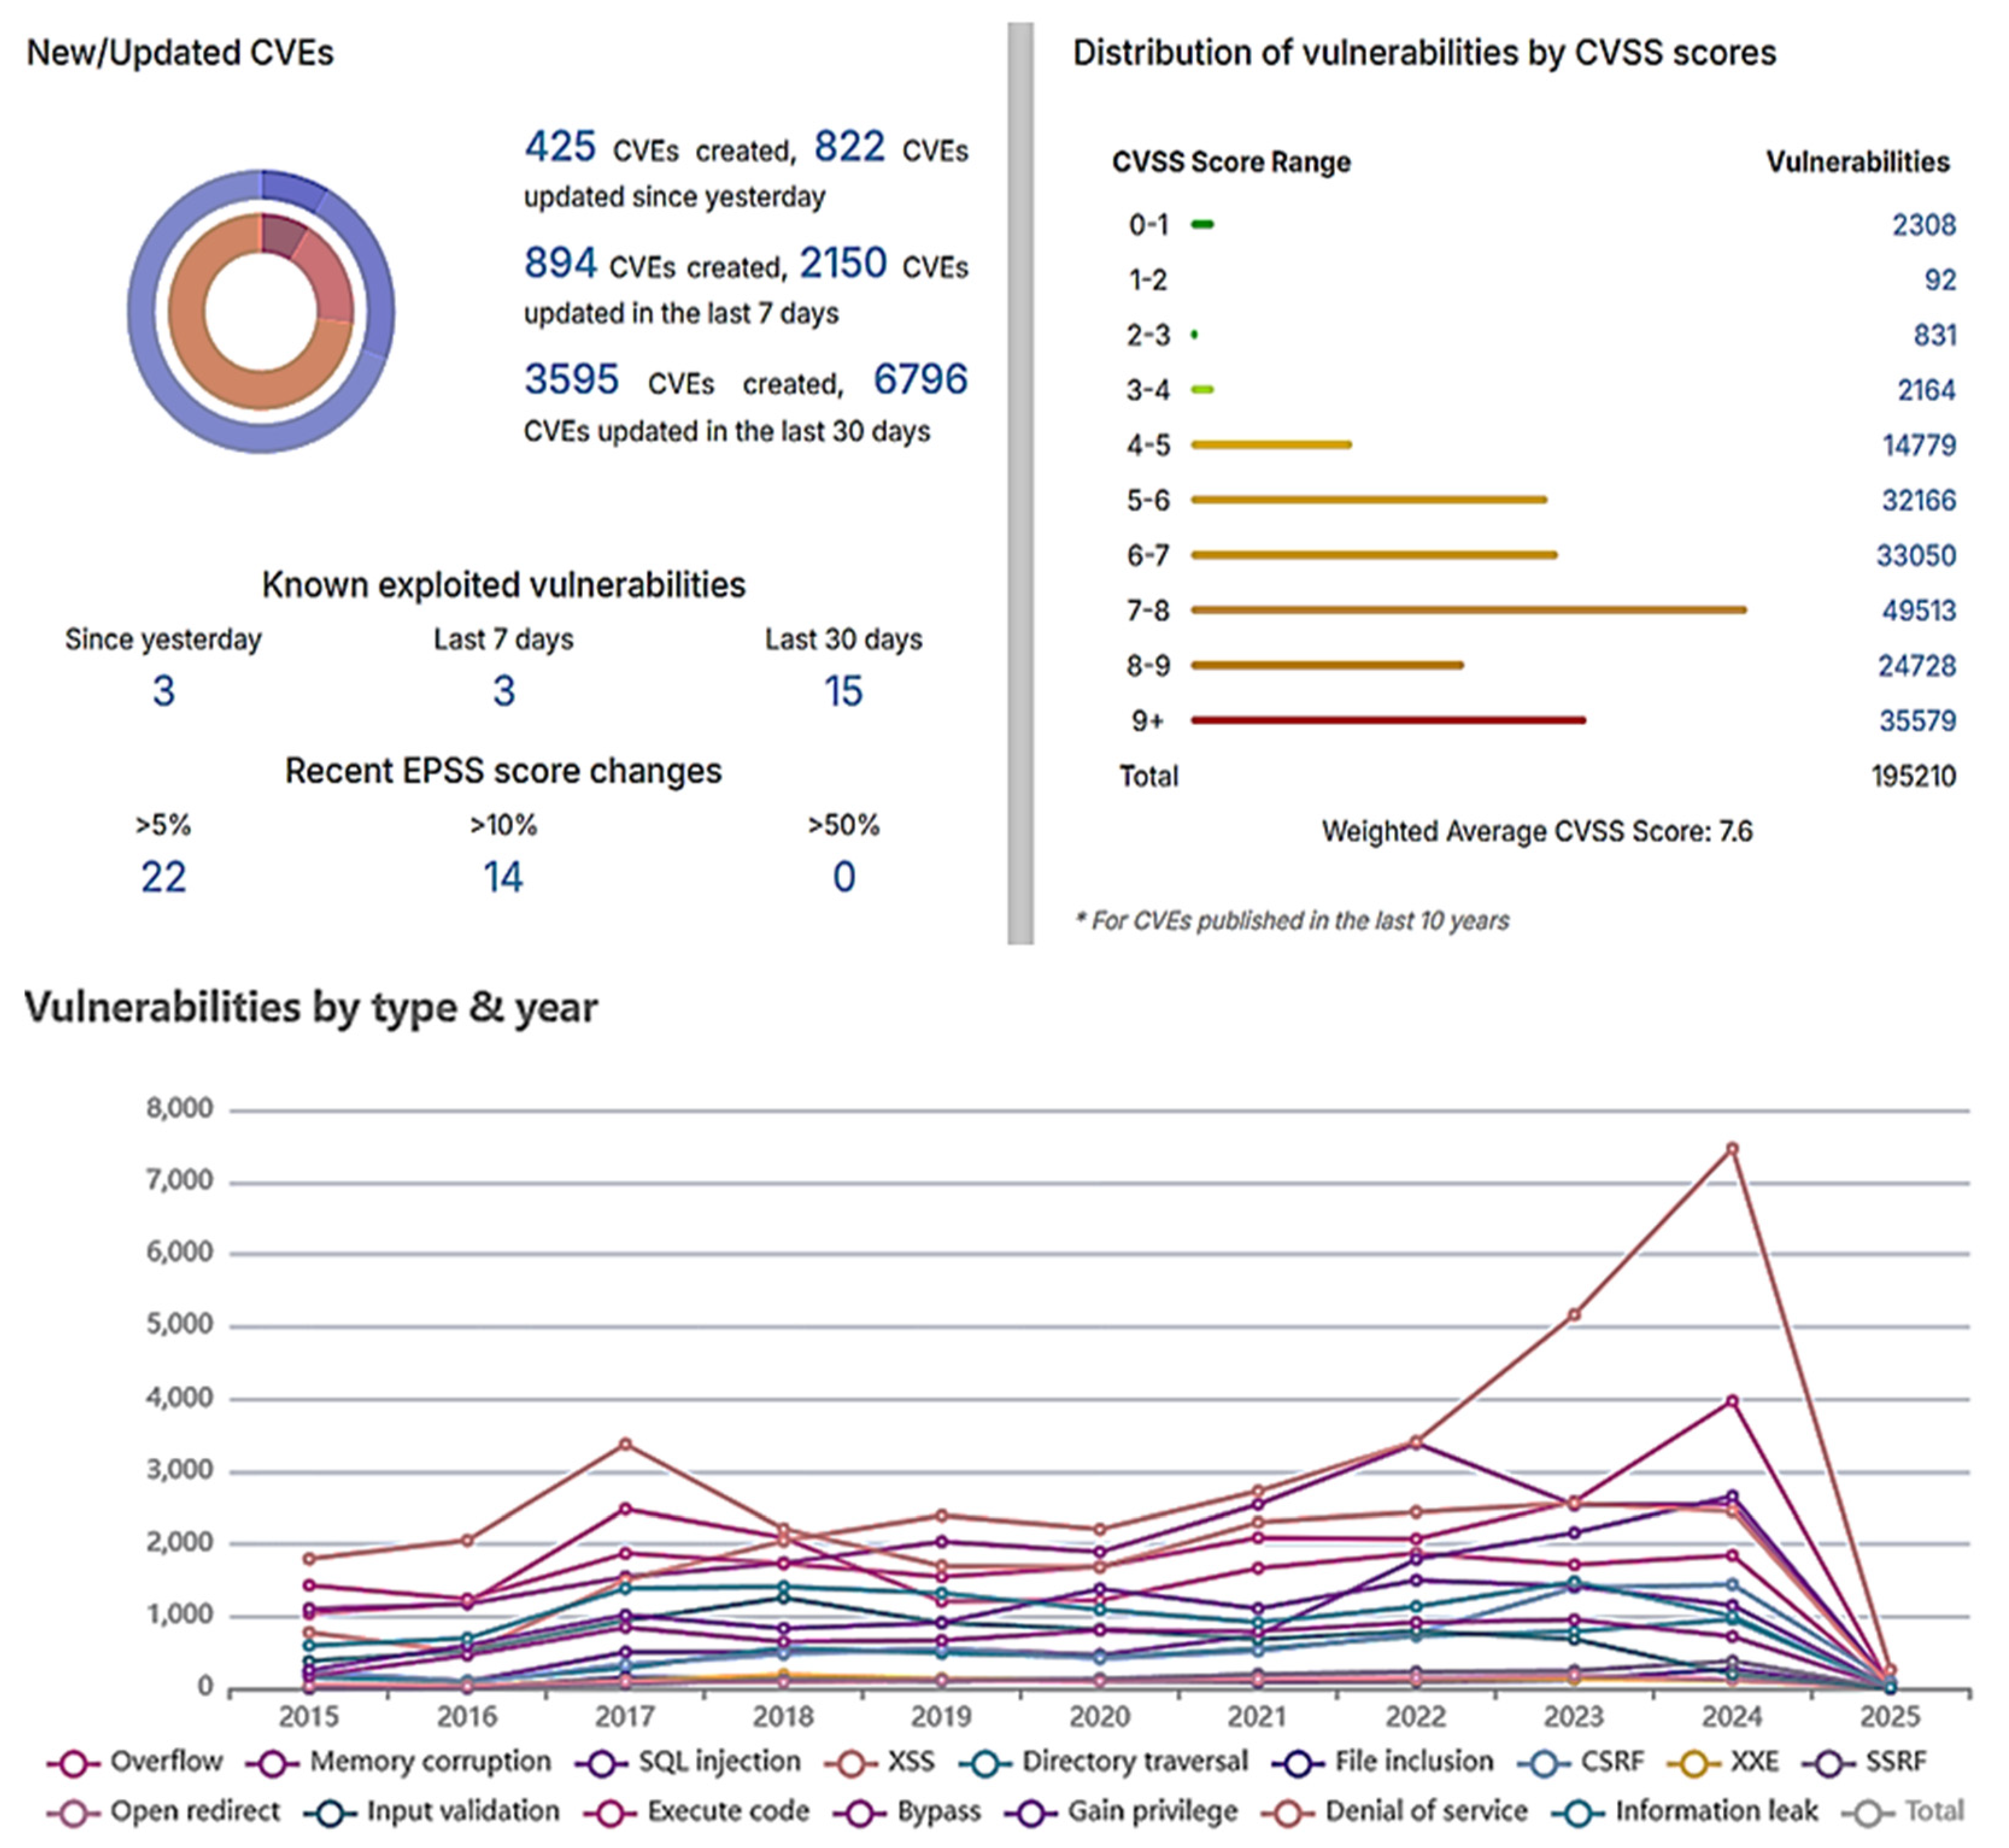
Task: Toggle the SSRF legend marker
Action: click(1829, 1763)
